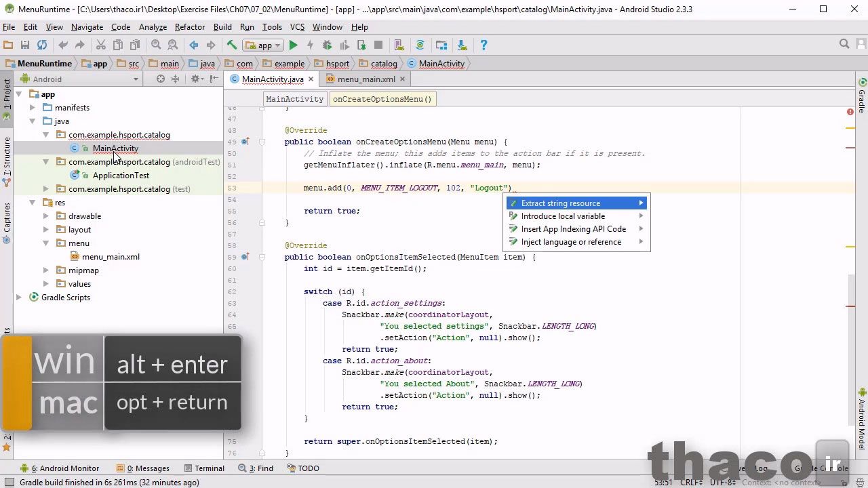The image size is (868, 488).
Task: Expand the values folder node
Action: coord(46,284)
